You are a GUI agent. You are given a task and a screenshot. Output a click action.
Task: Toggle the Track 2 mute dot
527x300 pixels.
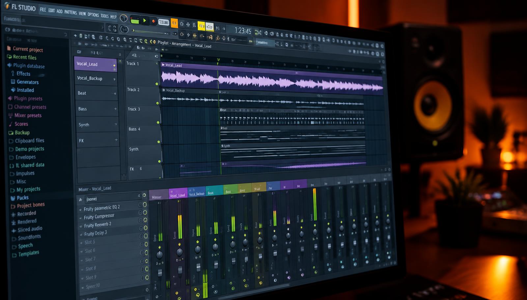click(157, 103)
